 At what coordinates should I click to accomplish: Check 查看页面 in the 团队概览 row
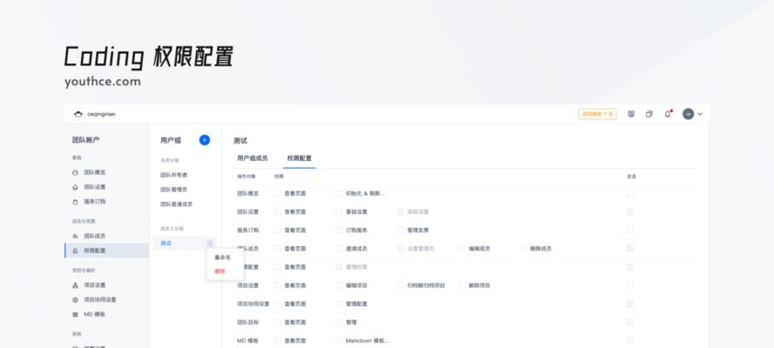277,193
